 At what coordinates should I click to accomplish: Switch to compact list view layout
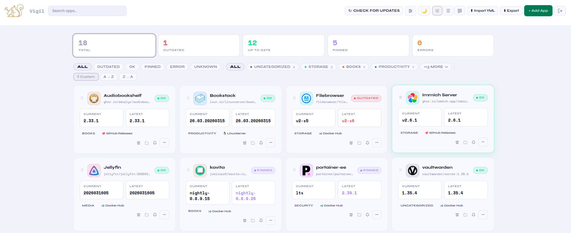(459, 11)
